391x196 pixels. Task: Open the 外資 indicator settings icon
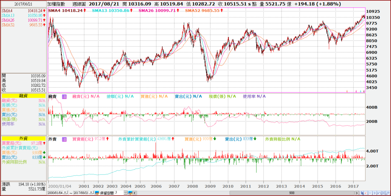coord(64,139)
